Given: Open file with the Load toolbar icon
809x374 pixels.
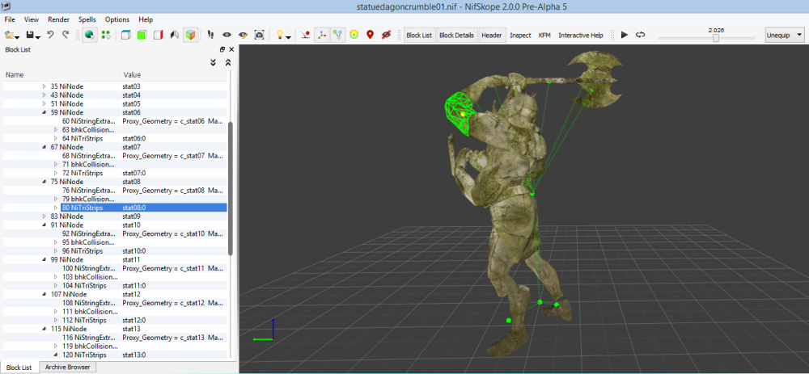Looking at the screenshot, I should click(x=9, y=35).
